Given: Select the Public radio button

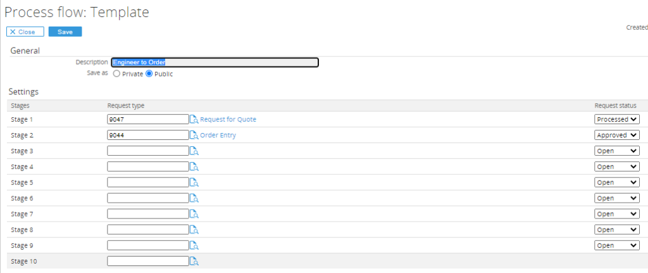Looking at the screenshot, I should pyautogui.click(x=149, y=74).
